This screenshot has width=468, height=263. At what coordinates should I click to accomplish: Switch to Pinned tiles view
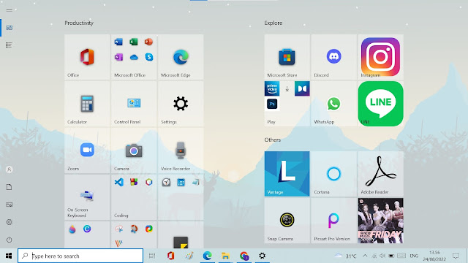10,28
